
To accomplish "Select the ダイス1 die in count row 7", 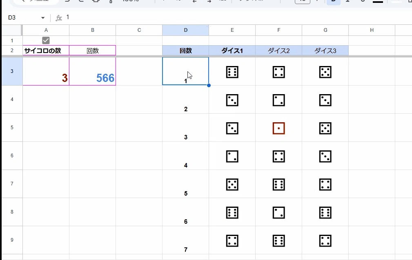I will tap(232, 241).
